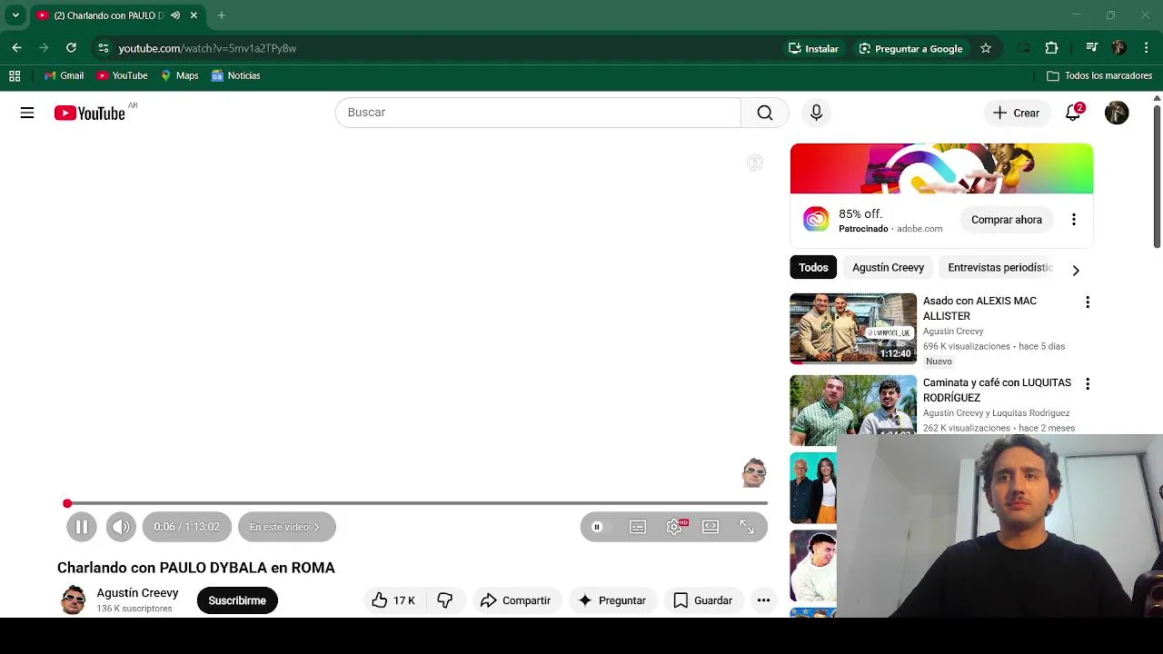
Task: Open the YouTube account avatar menu
Action: pos(1117,113)
